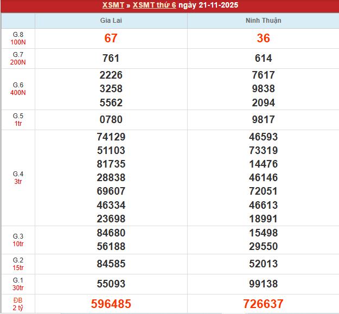
Task: Select Ninh Thuận G.4 number 46146
Action: (x=263, y=178)
